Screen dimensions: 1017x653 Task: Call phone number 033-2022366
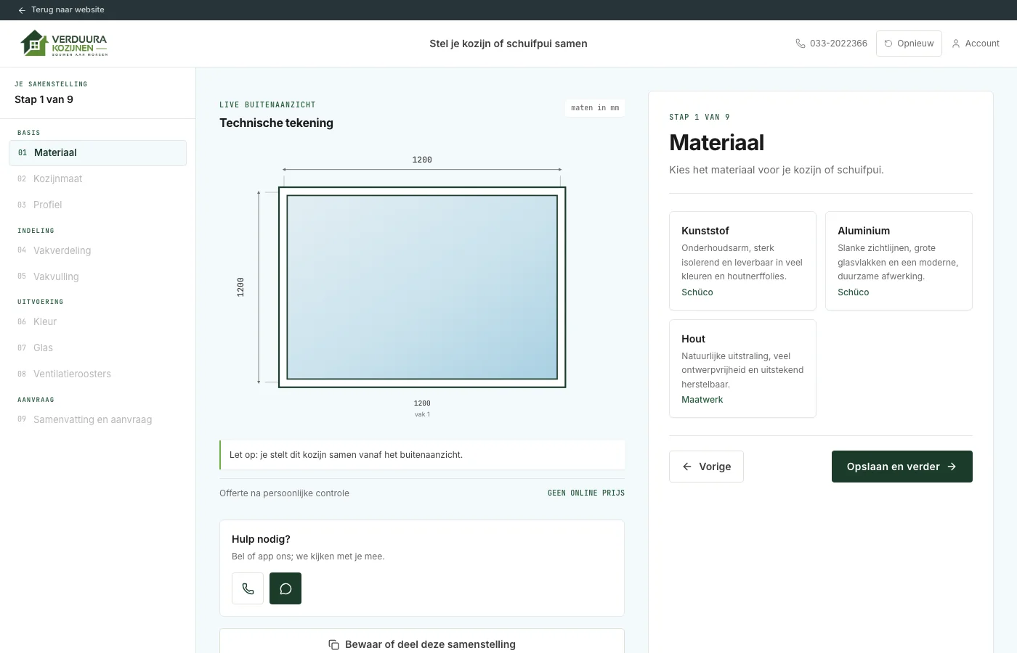(x=831, y=44)
